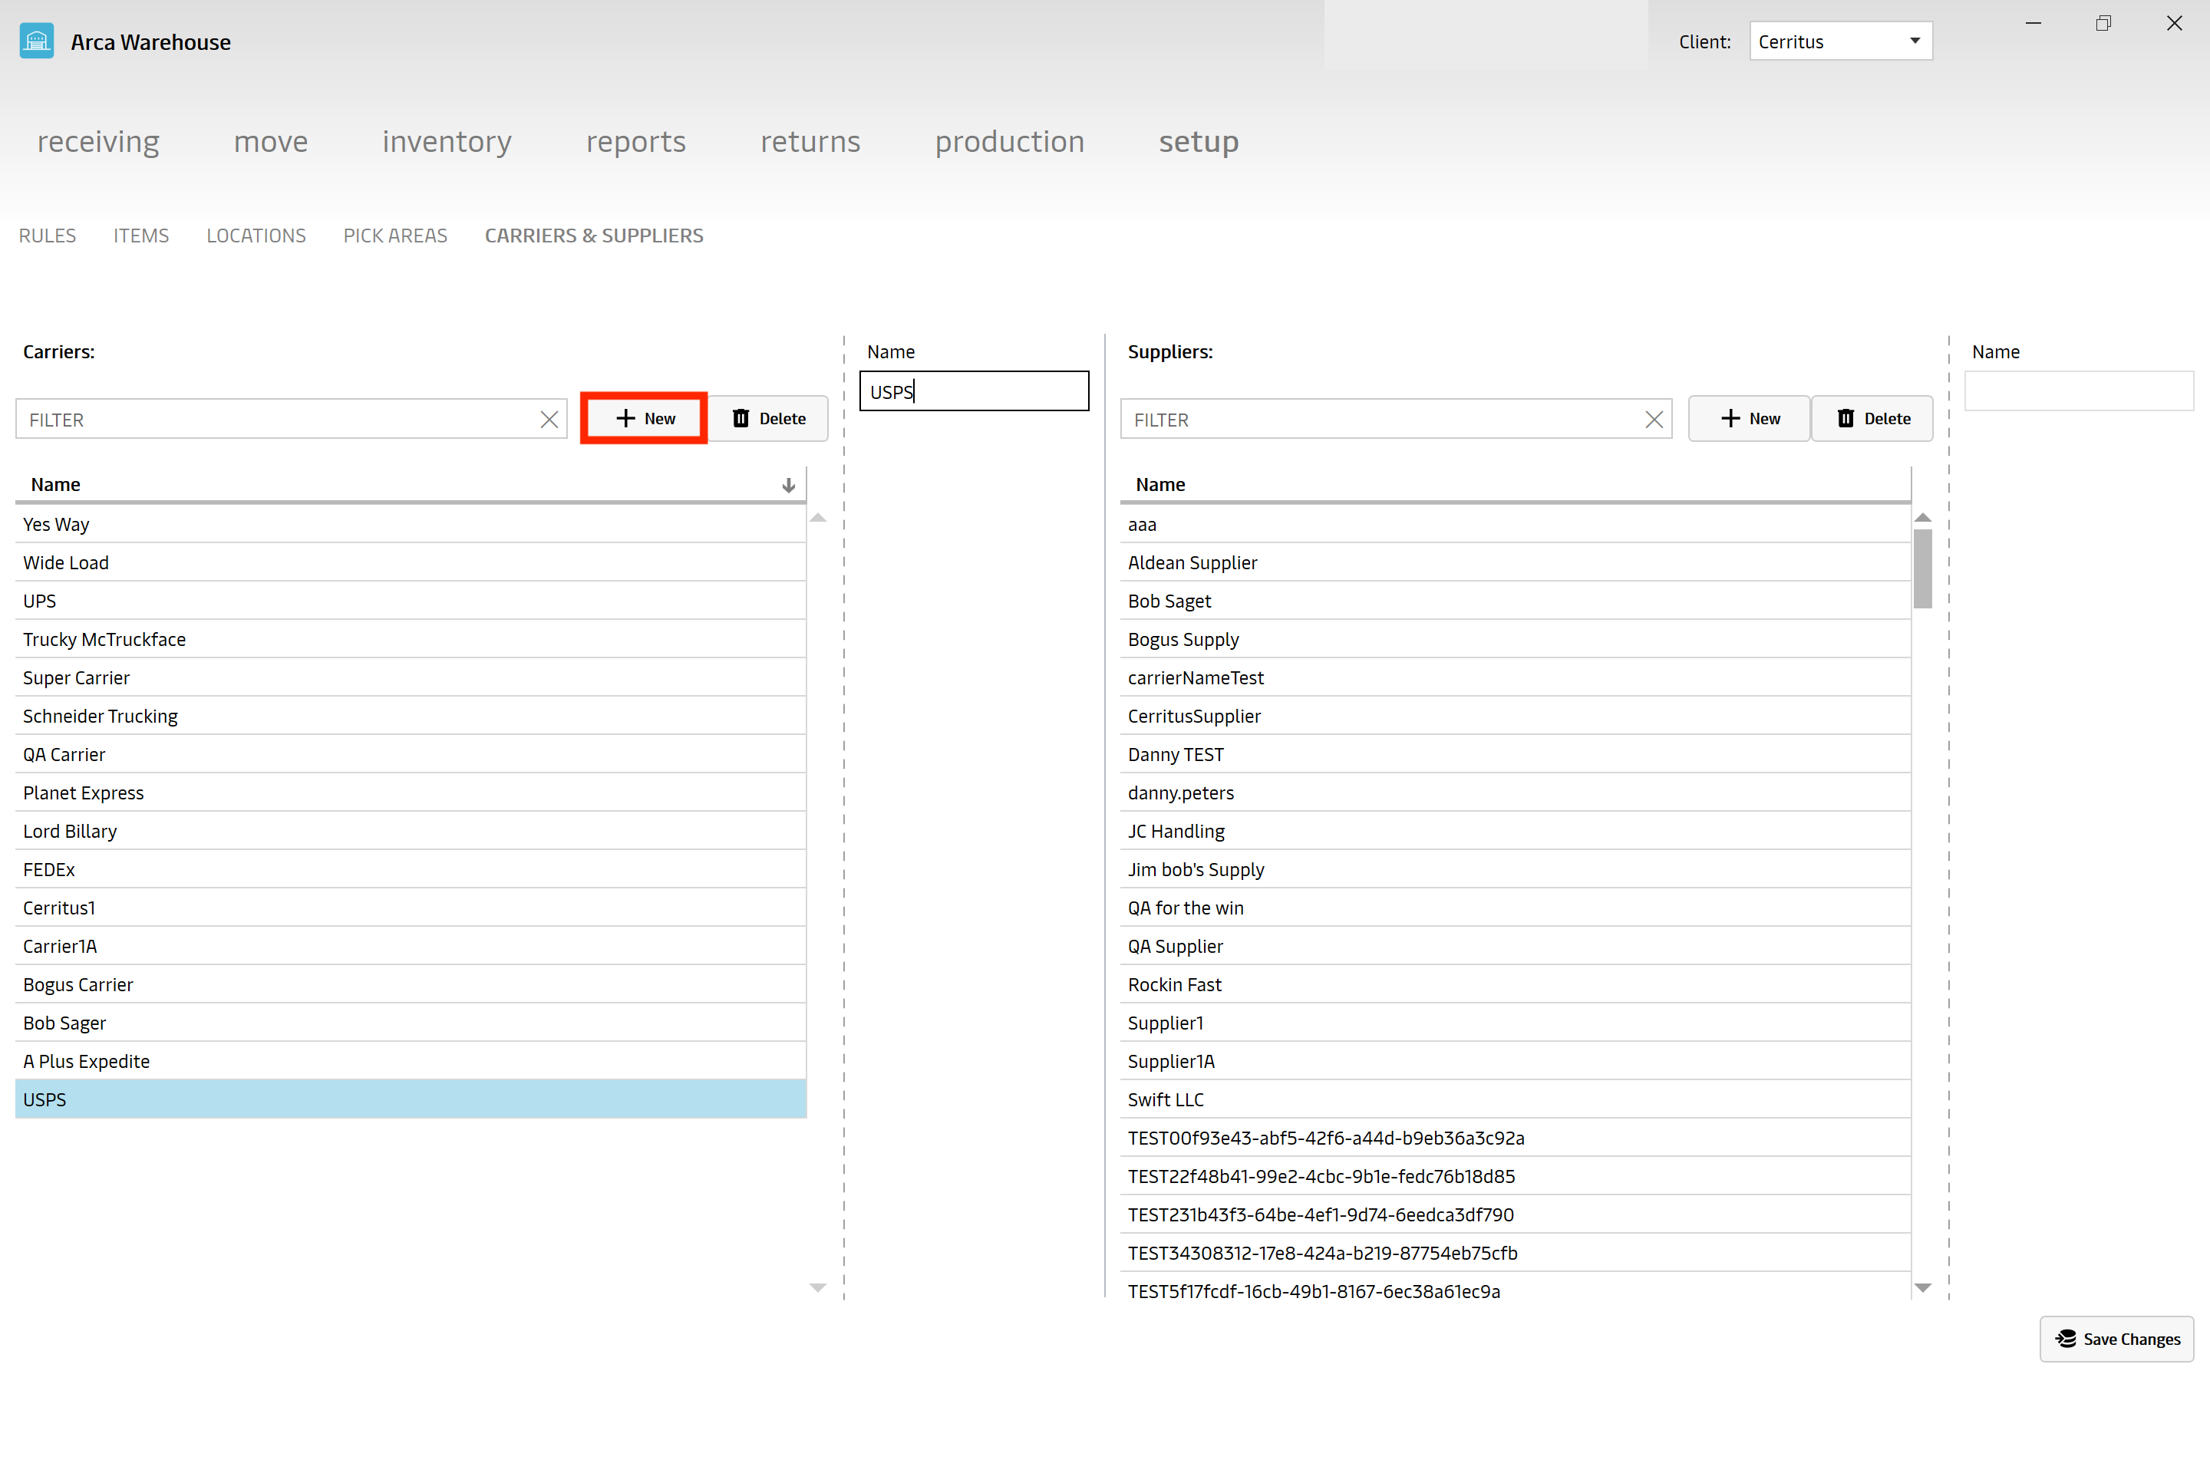
Task: Delete the selected carrier
Action: [767, 418]
